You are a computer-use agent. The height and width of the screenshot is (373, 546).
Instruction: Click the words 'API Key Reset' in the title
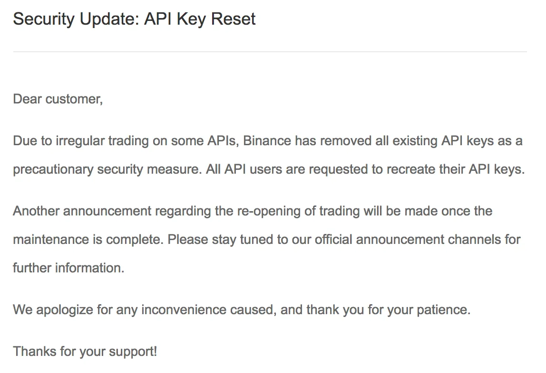coord(200,19)
